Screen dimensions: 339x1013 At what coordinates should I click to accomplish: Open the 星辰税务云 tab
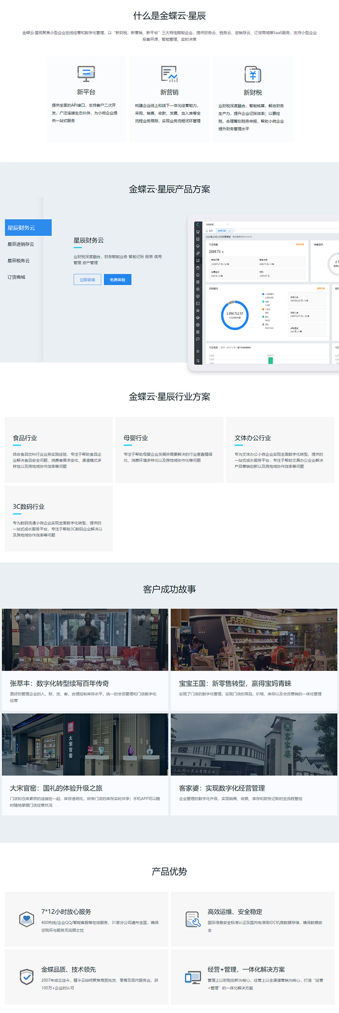[x=19, y=261]
